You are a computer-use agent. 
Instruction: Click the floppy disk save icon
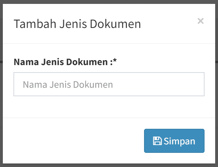click(x=157, y=141)
